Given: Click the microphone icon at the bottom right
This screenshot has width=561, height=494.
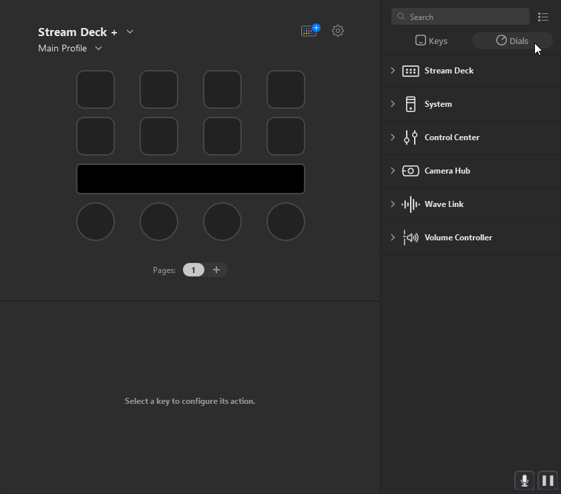Looking at the screenshot, I should 524,481.
